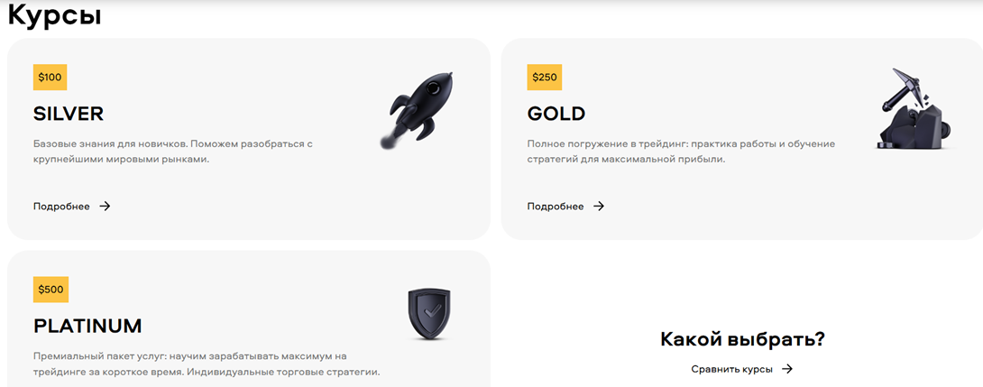Click the $500 price badge
983x387 pixels.
coord(51,290)
